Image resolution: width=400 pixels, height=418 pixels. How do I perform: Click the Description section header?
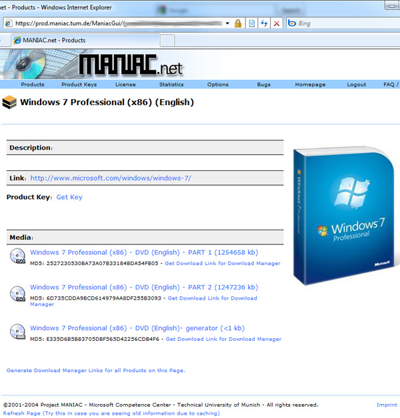(145, 148)
